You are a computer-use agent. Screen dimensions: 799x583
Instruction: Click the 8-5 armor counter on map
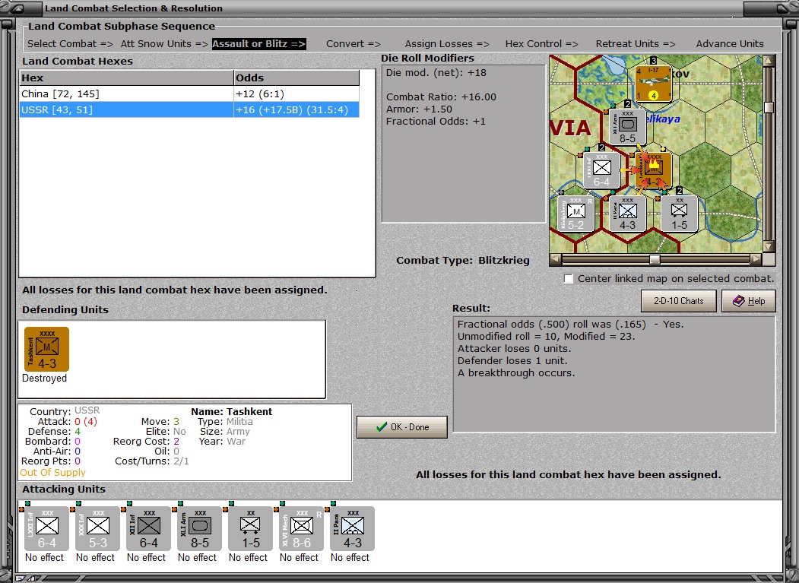[x=628, y=127]
